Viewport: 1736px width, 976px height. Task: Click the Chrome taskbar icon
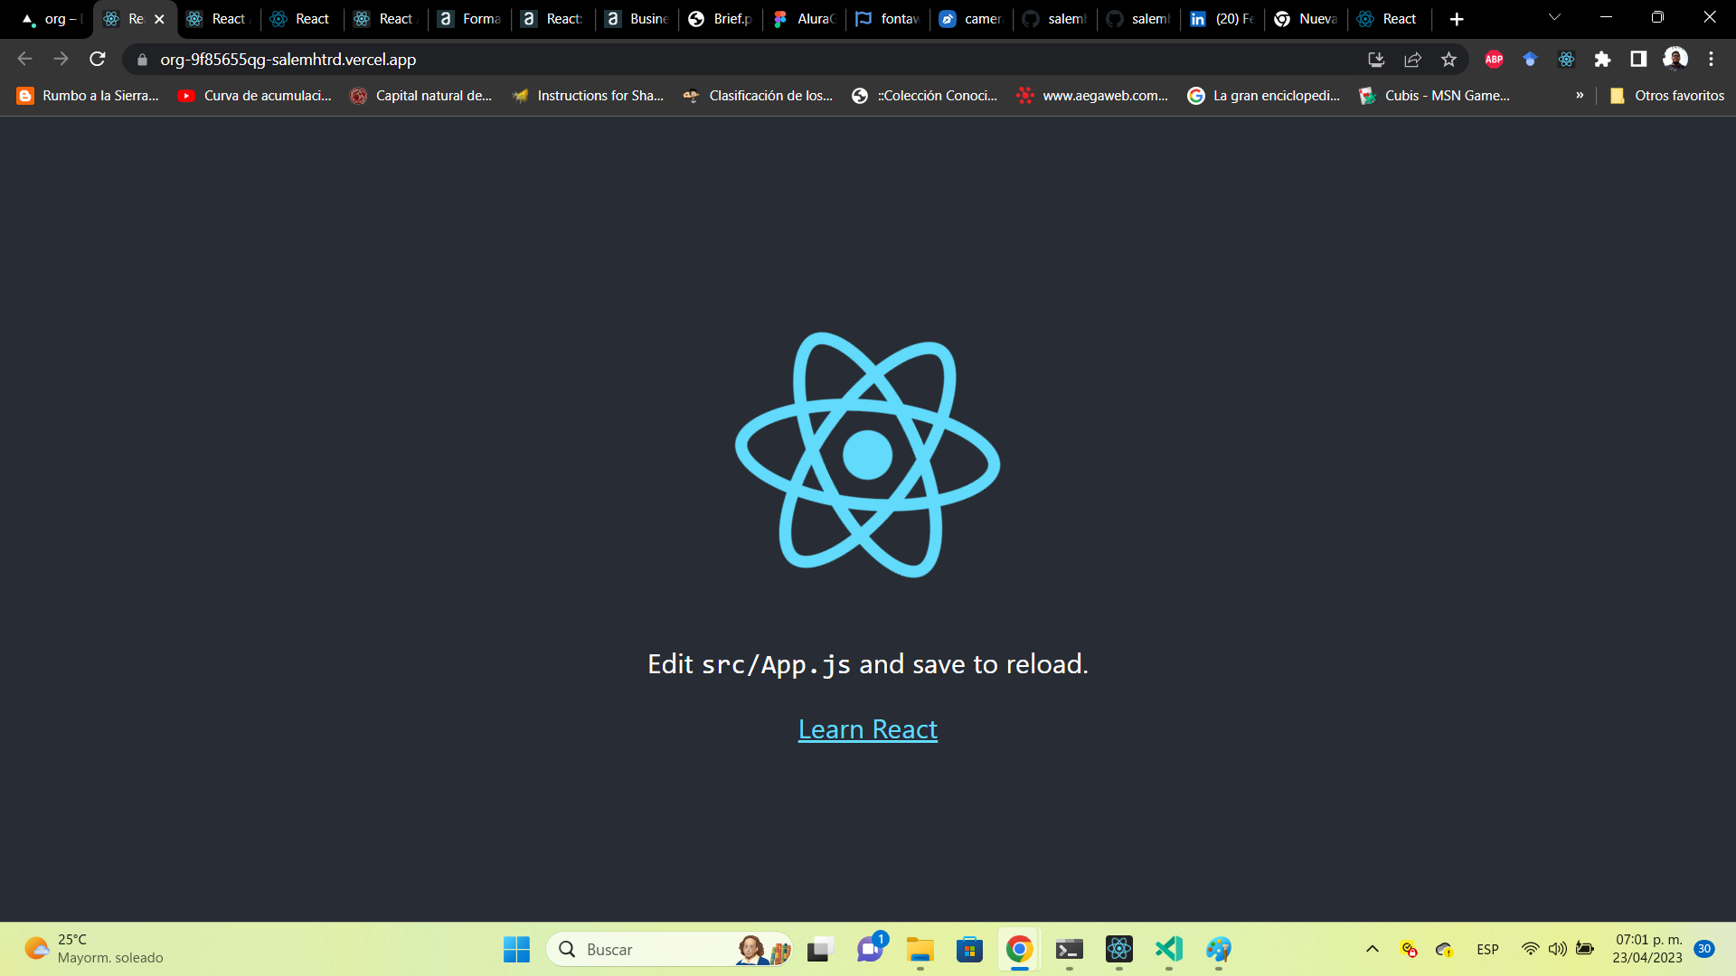(x=1019, y=949)
